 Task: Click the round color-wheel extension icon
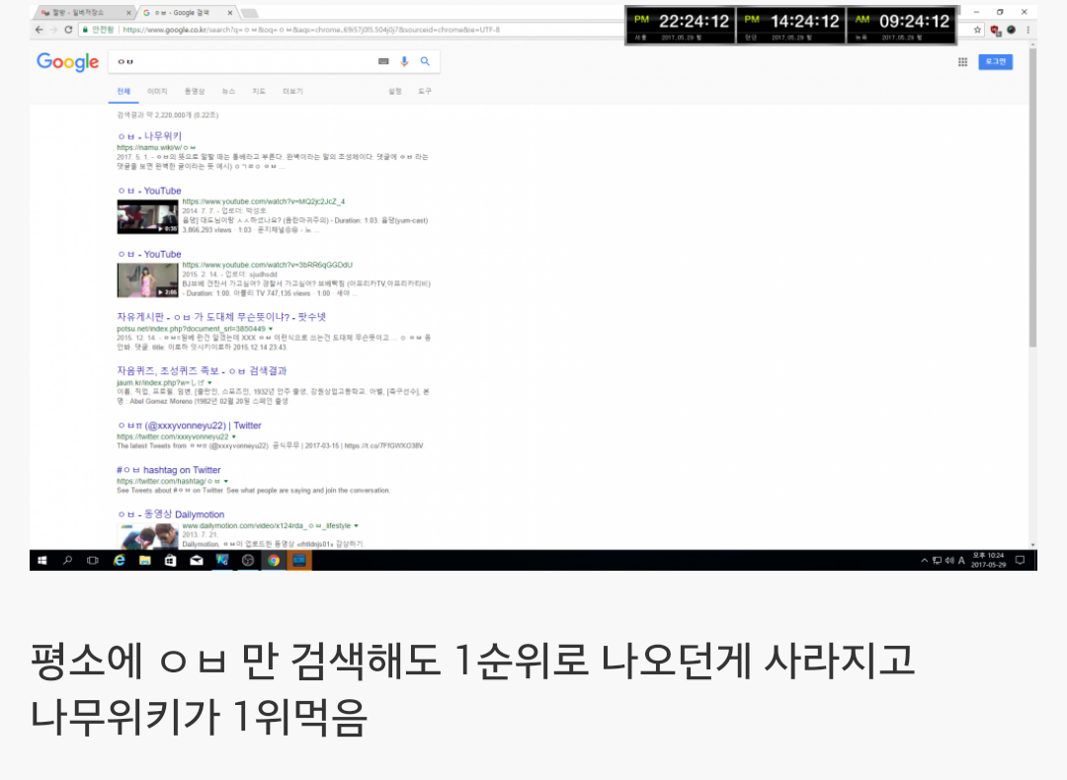click(1012, 30)
